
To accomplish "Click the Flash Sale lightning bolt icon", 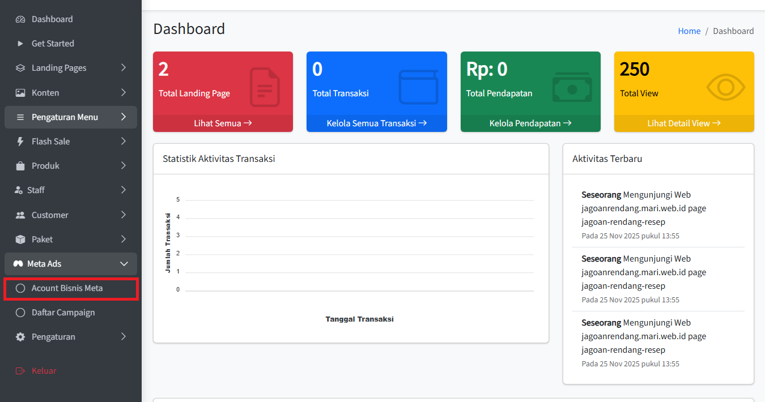I will coord(20,142).
